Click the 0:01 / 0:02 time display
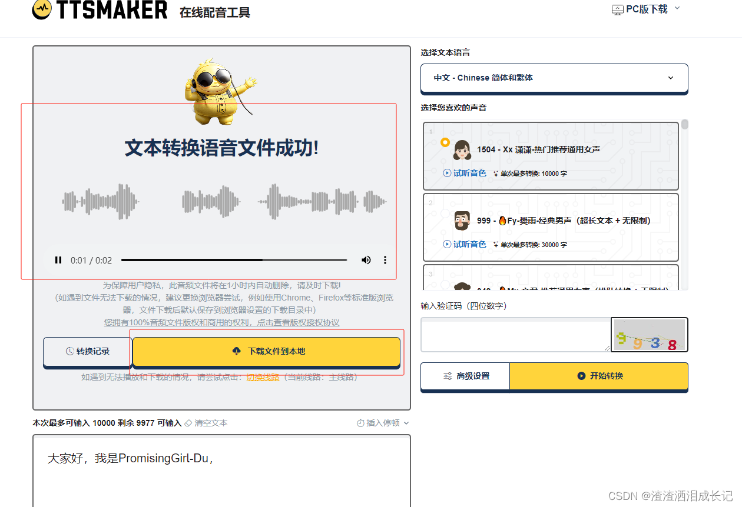This screenshot has width=742, height=507. tap(91, 260)
